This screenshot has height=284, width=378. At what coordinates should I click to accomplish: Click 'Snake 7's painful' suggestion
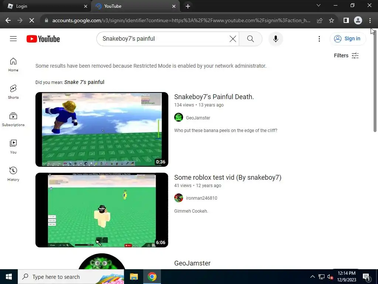[x=84, y=82]
